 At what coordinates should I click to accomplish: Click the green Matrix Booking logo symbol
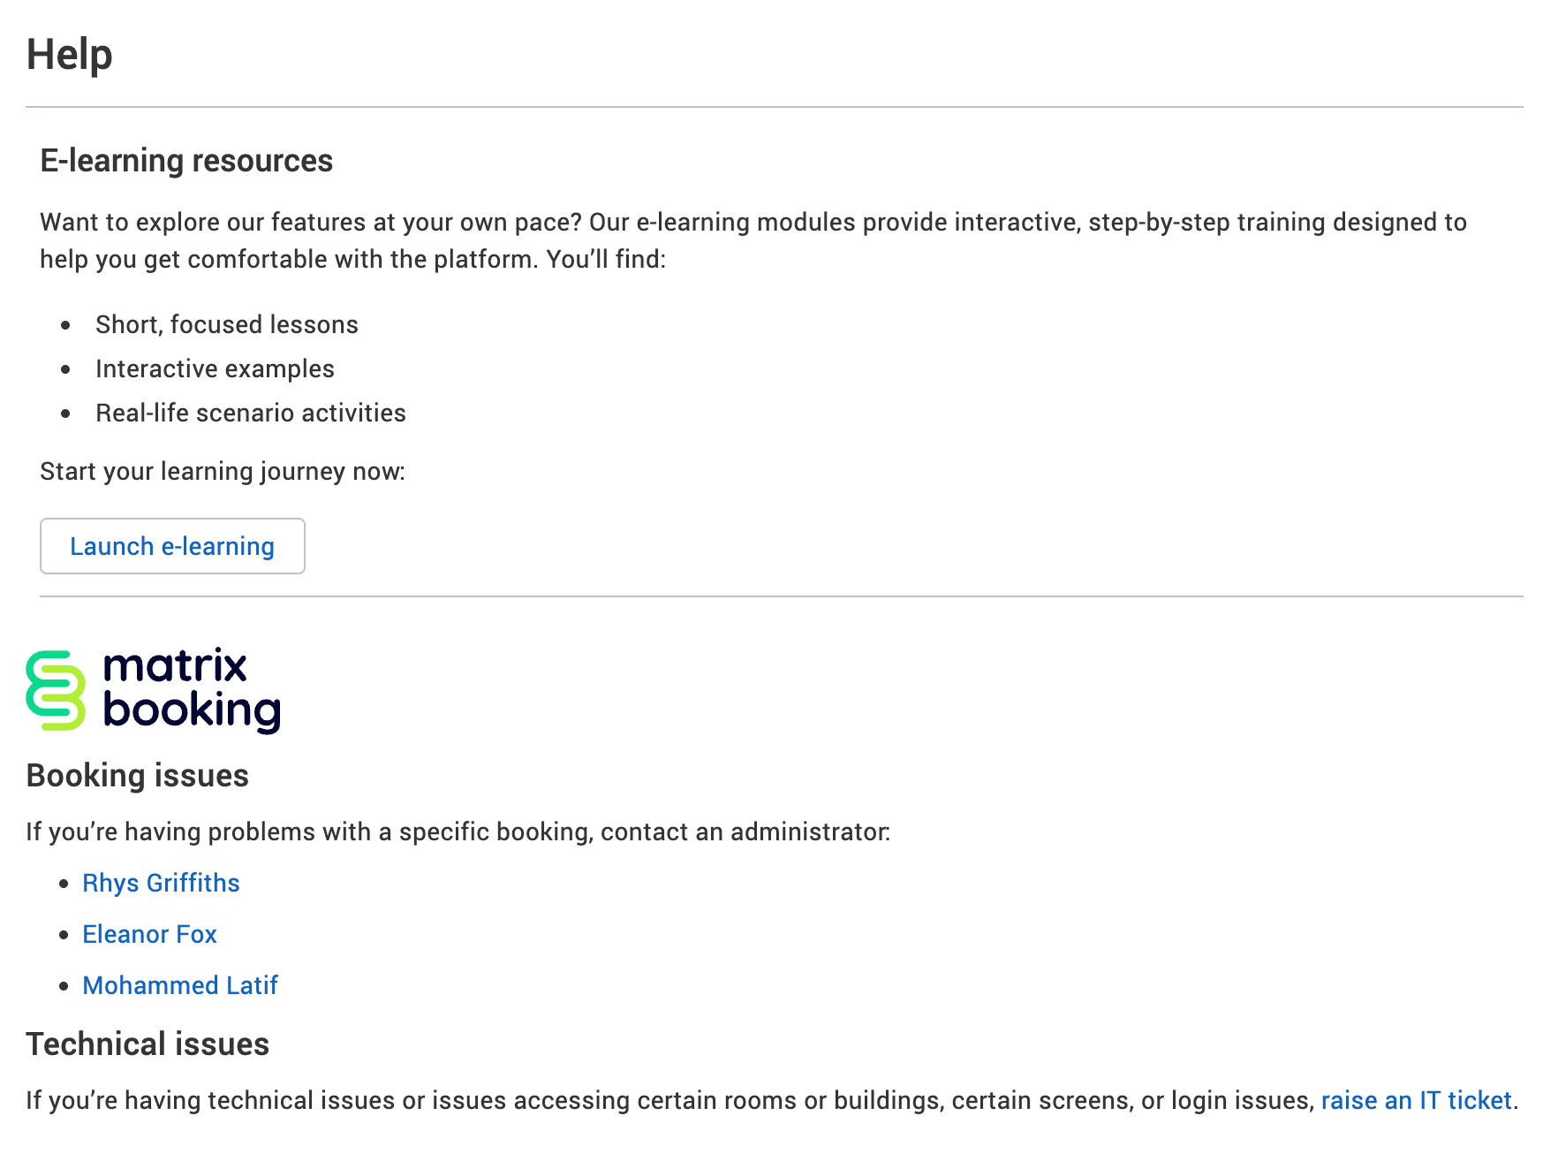pos(56,690)
